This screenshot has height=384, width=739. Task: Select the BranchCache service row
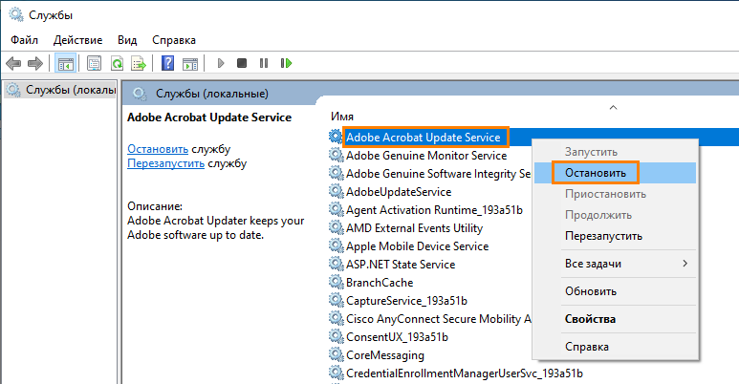pyautogui.click(x=380, y=282)
